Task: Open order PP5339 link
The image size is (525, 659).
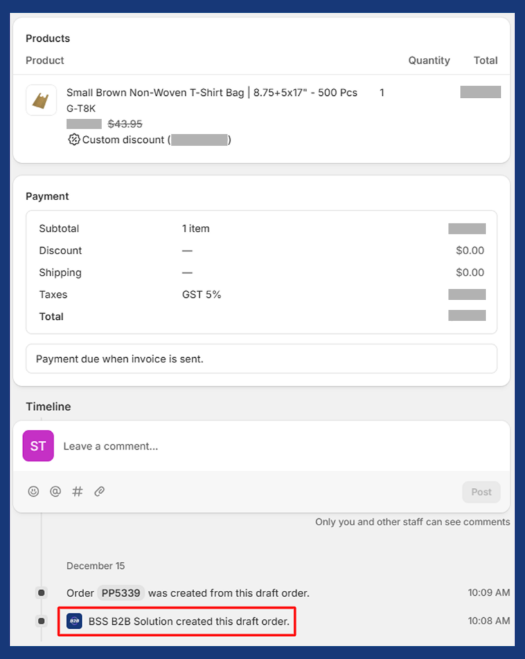Action: (x=121, y=593)
